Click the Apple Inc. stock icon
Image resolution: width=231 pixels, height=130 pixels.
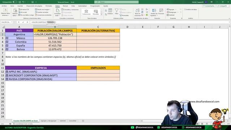click(7, 71)
